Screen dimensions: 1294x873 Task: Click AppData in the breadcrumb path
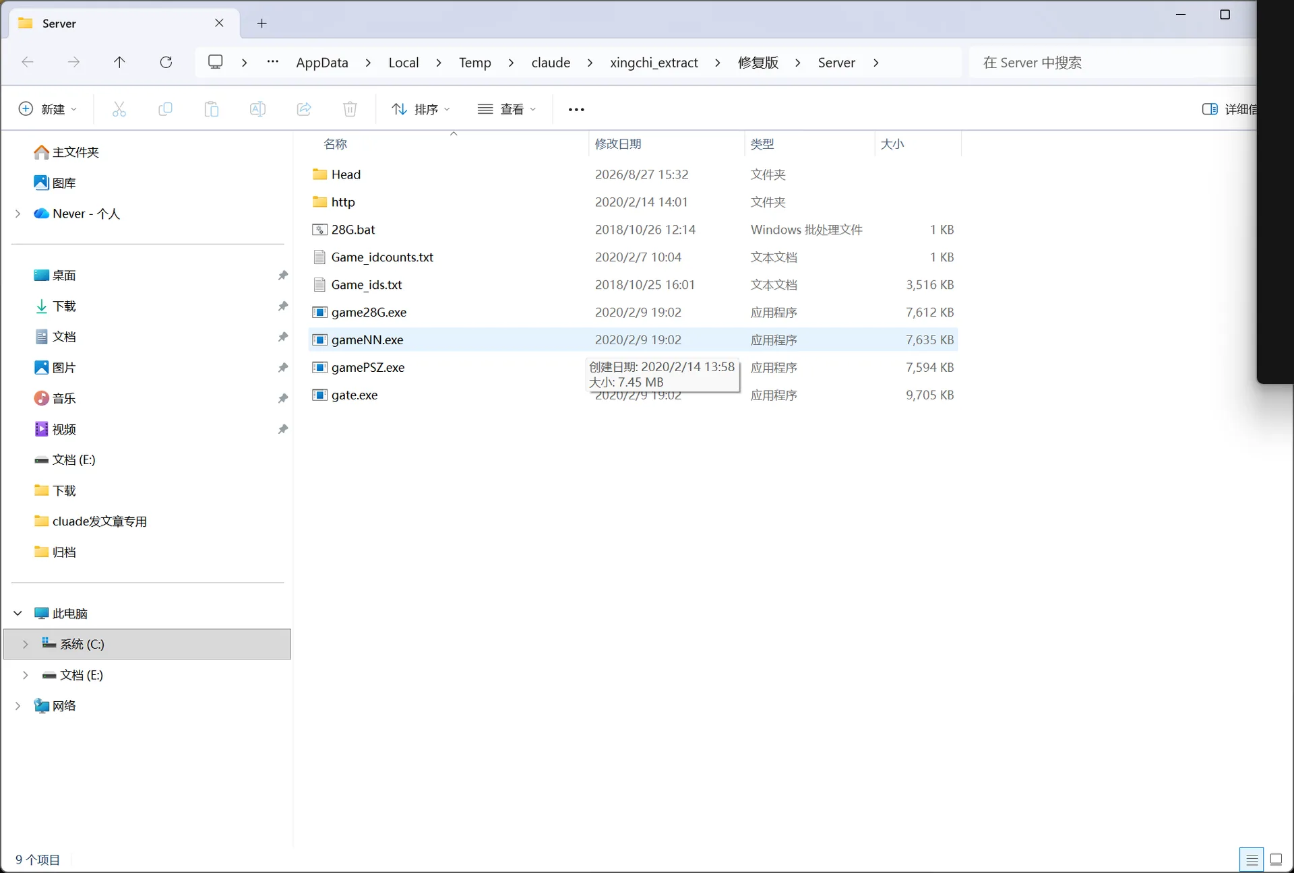[322, 63]
